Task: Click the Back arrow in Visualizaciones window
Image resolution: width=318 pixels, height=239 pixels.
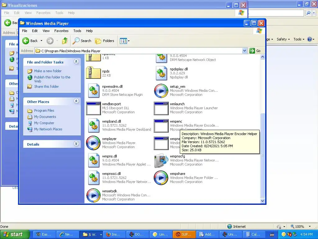Action: tap(8, 23)
